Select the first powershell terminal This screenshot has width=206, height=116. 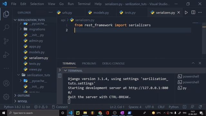point(188,76)
